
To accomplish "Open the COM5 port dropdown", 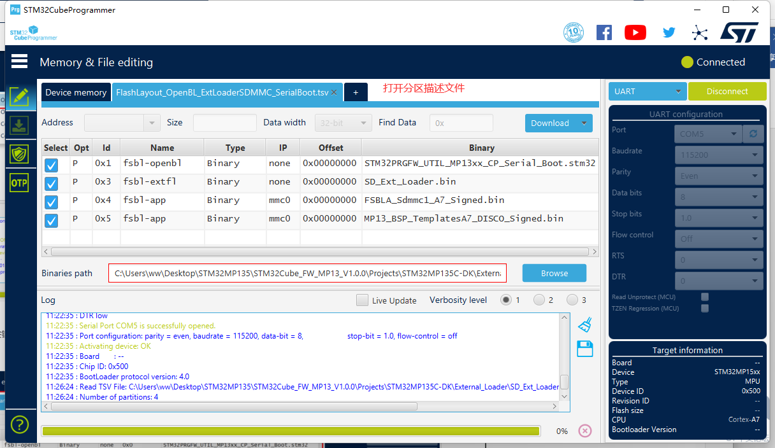I will click(x=708, y=134).
